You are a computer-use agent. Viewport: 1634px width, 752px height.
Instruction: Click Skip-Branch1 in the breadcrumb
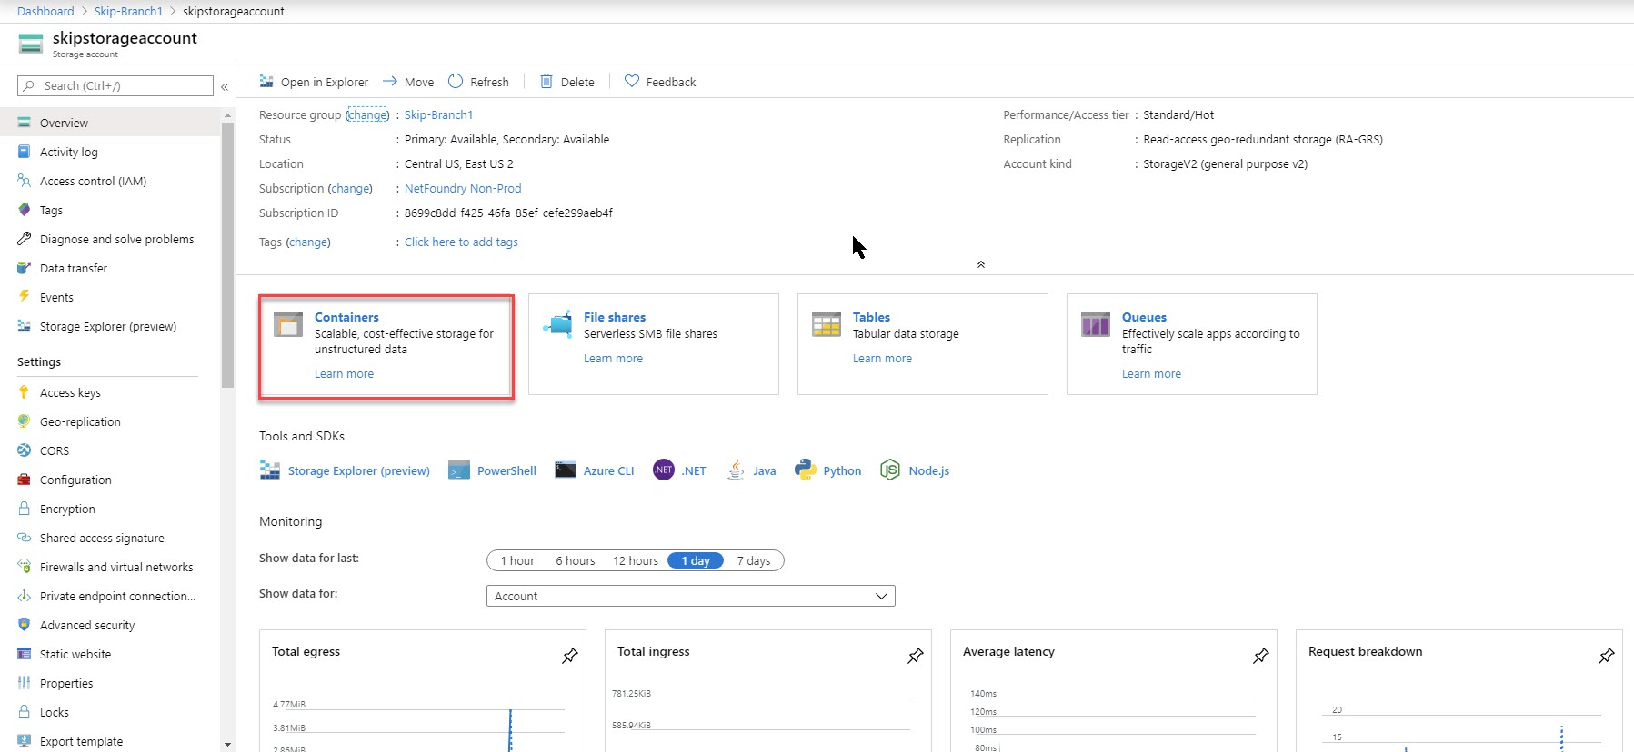[128, 11]
